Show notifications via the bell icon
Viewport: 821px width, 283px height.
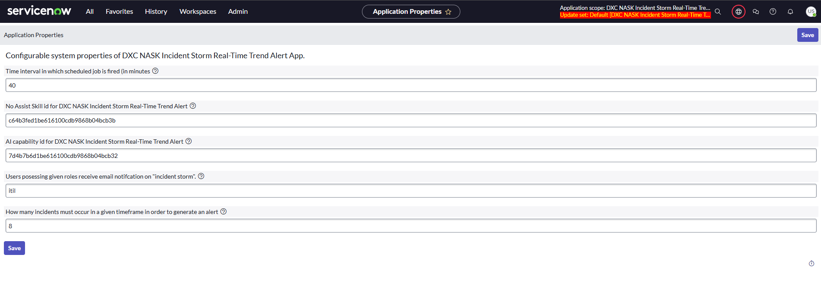(790, 12)
